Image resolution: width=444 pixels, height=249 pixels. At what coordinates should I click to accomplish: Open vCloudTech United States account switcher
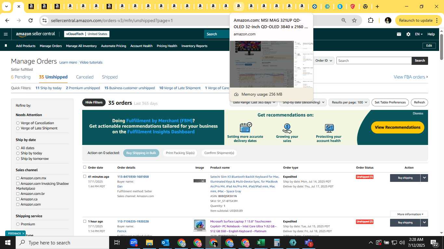[x=86, y=34]
